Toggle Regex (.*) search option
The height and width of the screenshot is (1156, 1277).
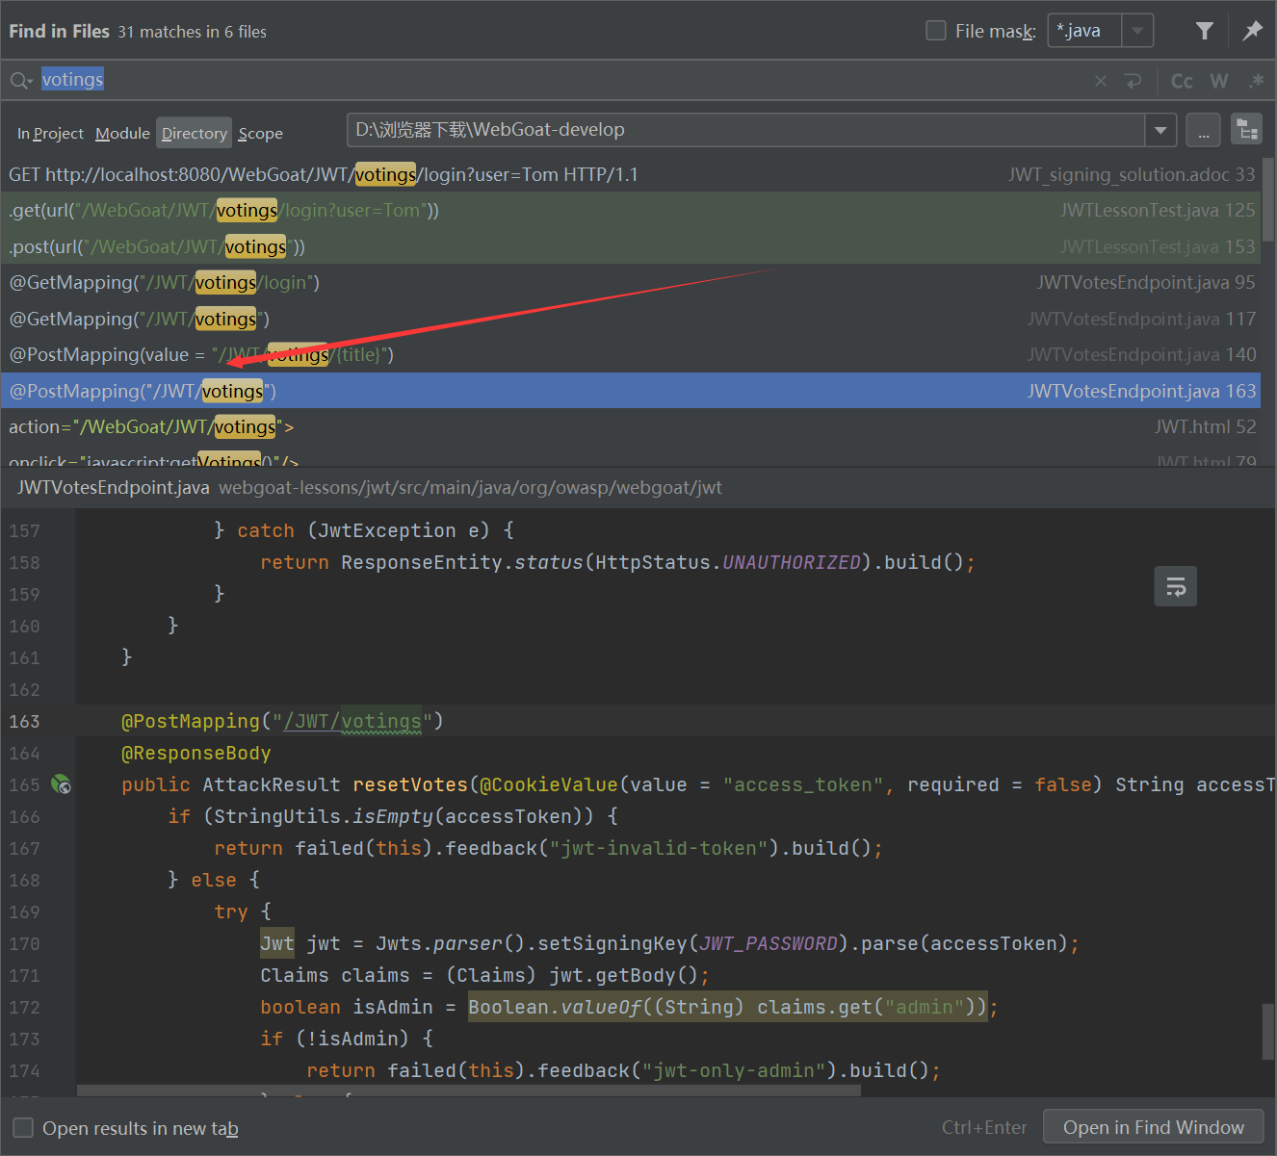[x=1256, y=81]
